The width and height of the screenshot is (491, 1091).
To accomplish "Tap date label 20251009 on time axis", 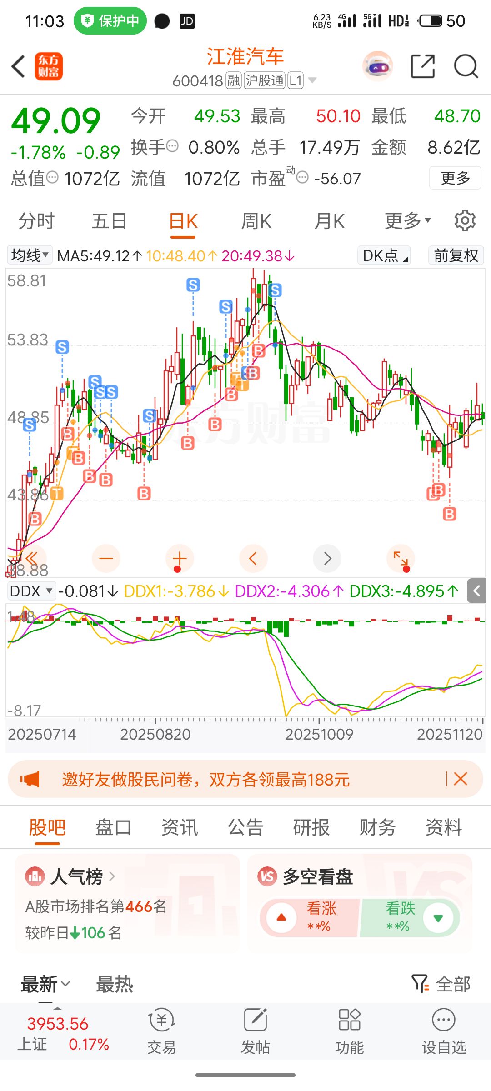I will [319, 734].
